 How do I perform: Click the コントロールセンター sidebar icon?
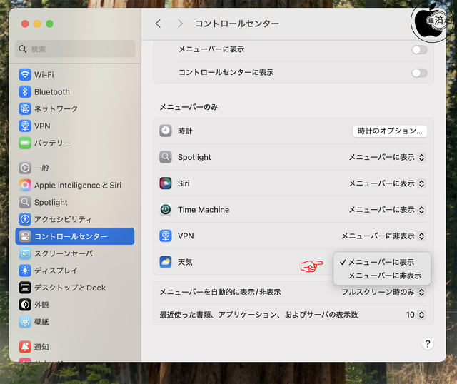[25, 236]
